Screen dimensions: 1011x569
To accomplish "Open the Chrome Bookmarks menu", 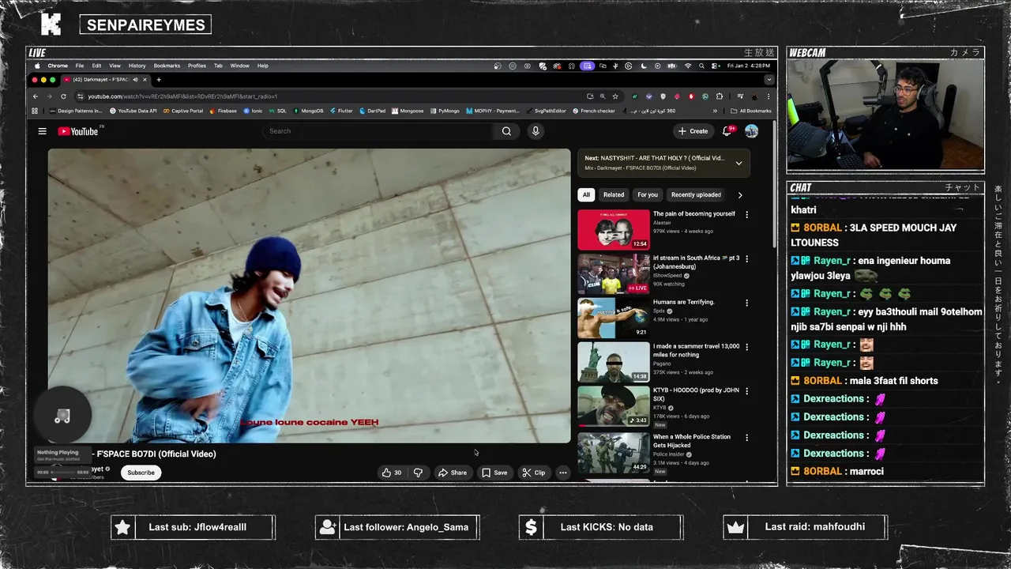I will point(167,66).
